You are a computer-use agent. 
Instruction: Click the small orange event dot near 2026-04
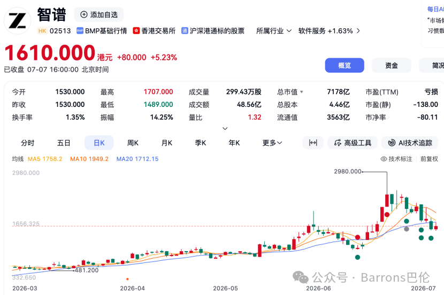[x=128, y=279]
